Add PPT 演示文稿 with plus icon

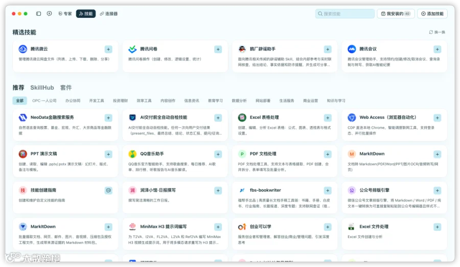click(x=108, y=154)
